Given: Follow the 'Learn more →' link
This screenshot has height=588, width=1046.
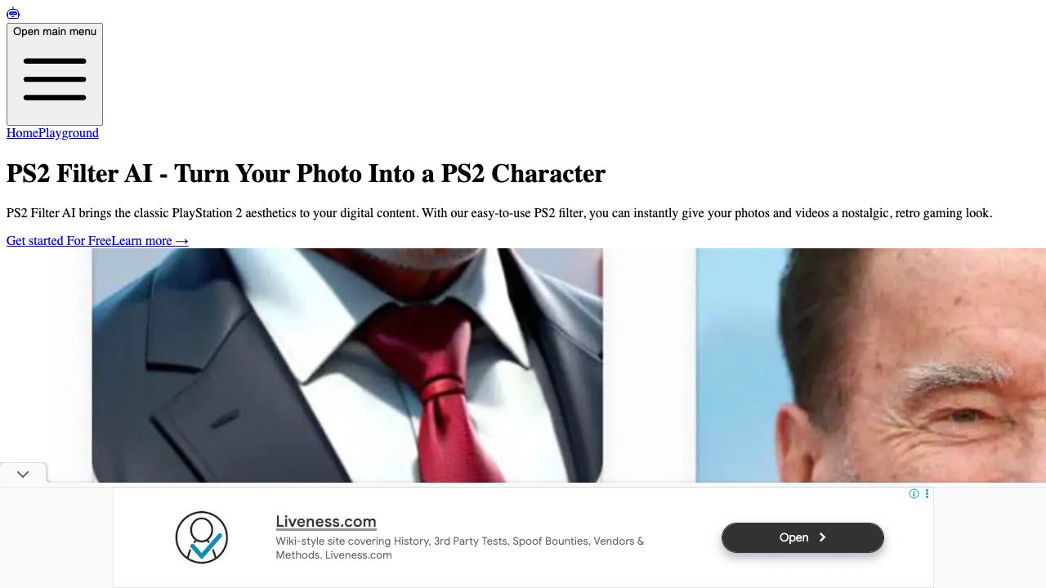Looking at the screenshot, I should point(150,240).
